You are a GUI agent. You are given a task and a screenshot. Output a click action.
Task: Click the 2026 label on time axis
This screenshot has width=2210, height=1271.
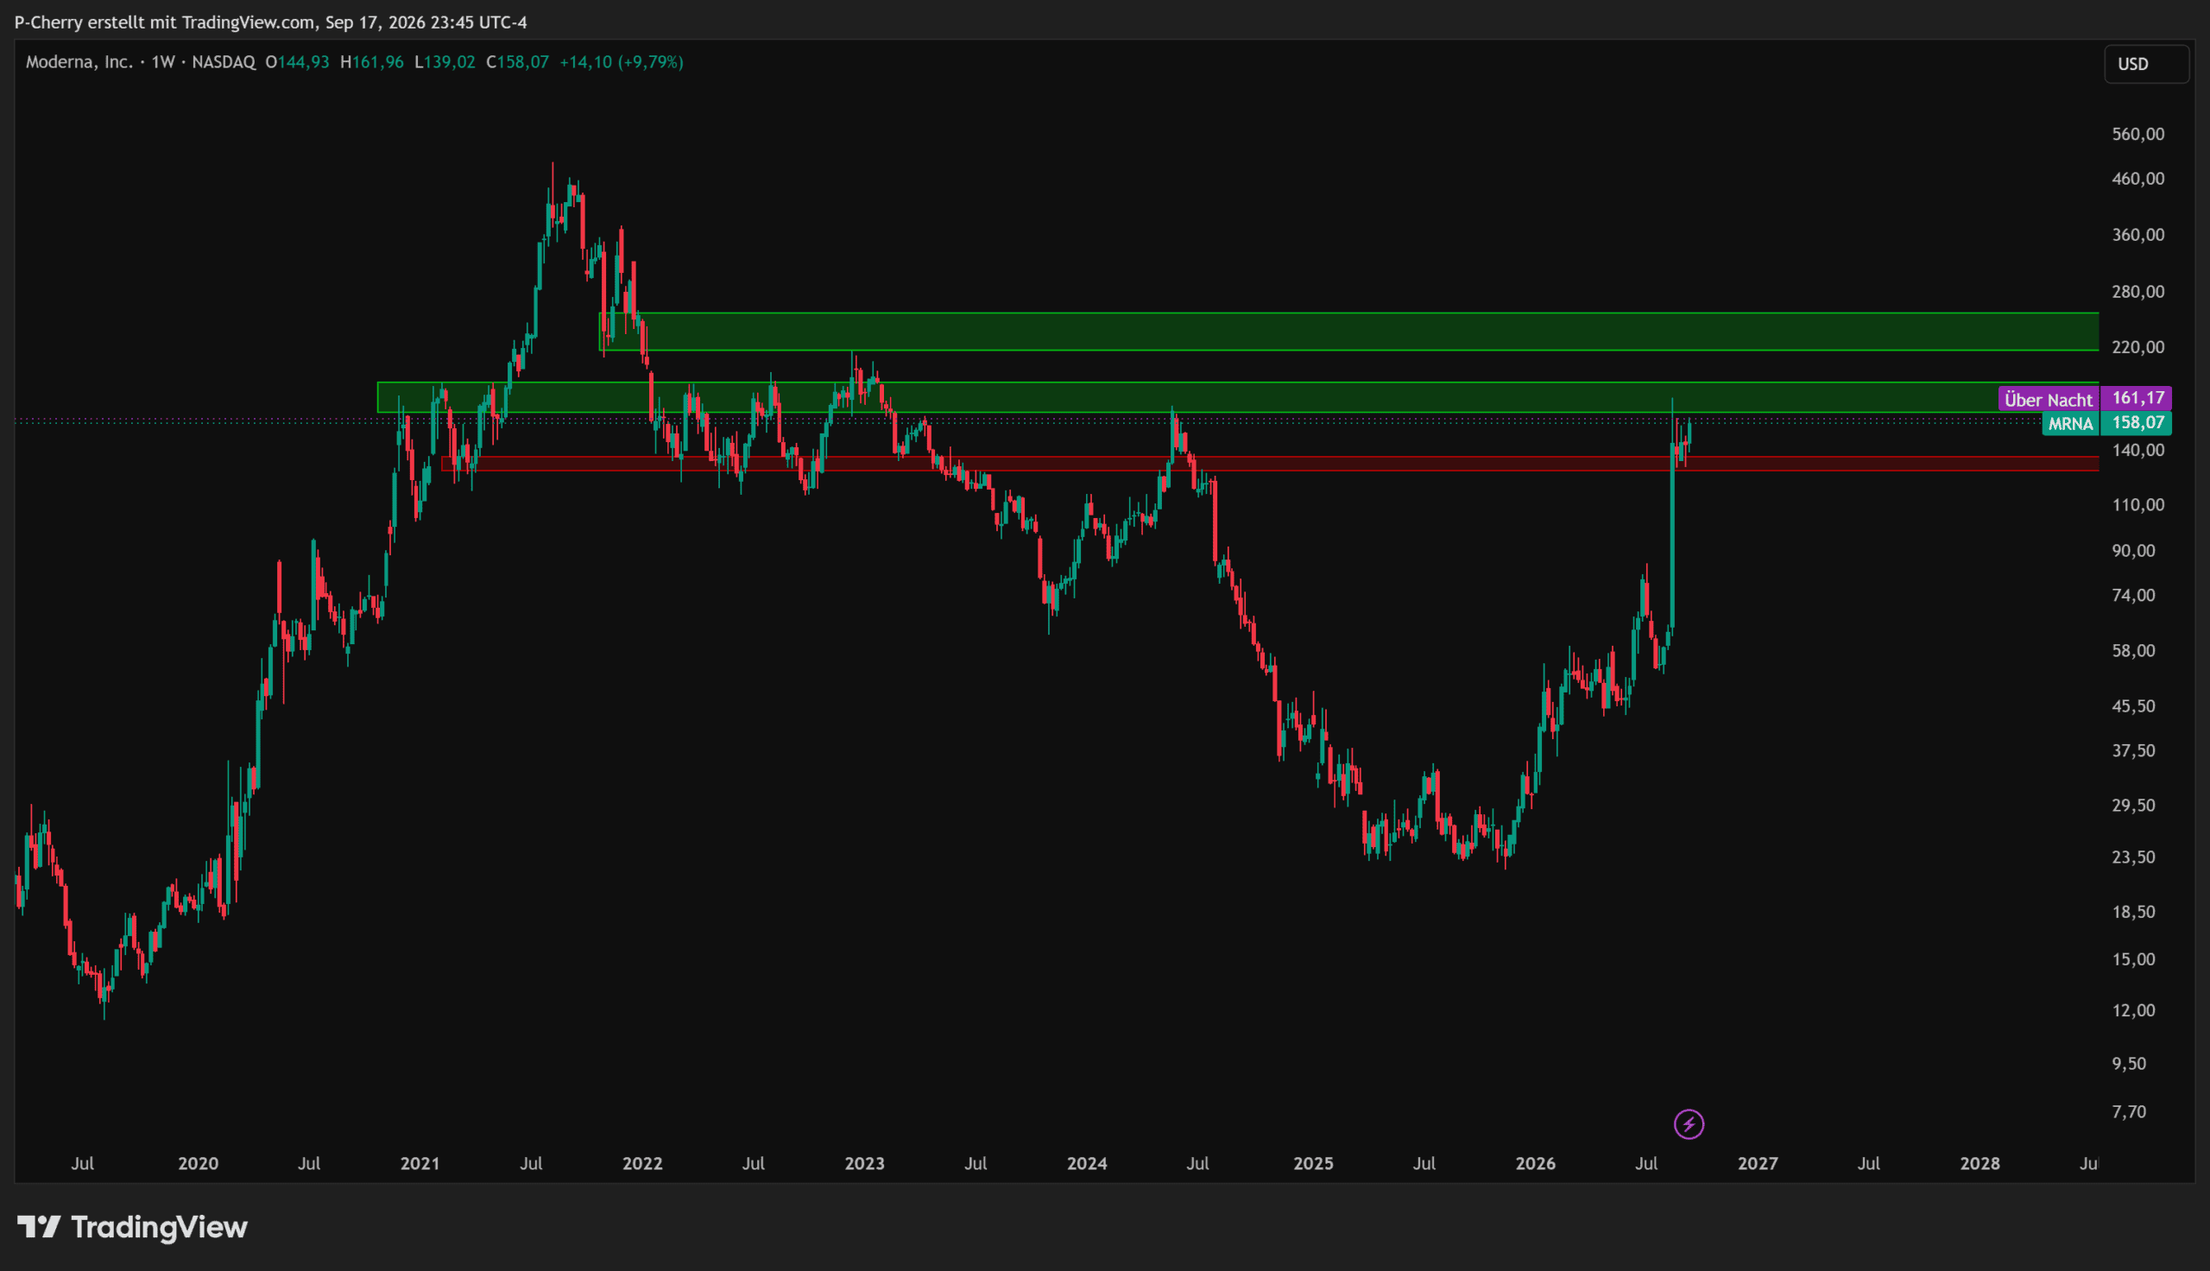(x=1535, y=1164)
